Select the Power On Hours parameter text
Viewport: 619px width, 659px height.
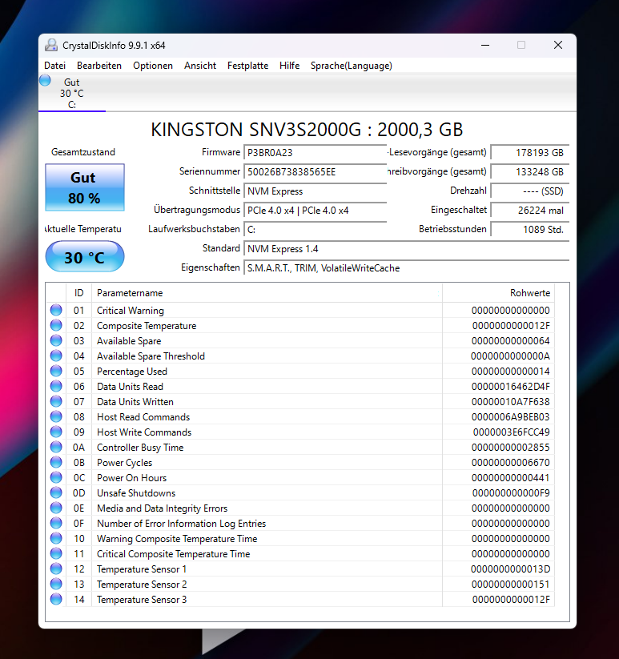pos(131,478)
